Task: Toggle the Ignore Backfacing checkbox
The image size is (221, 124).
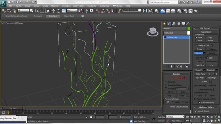Action: point(166,85)
